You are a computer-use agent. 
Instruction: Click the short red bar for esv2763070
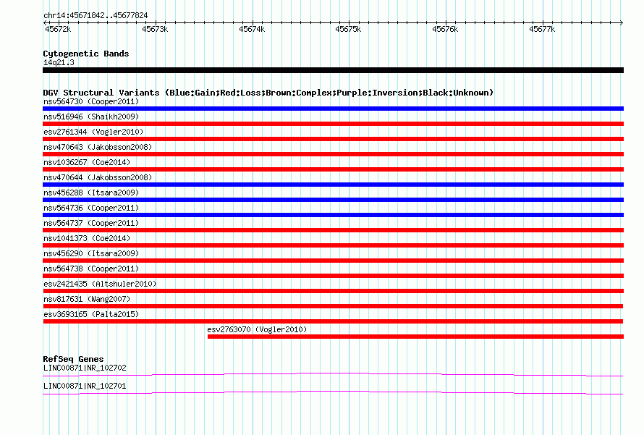click(x=415, y=337)
